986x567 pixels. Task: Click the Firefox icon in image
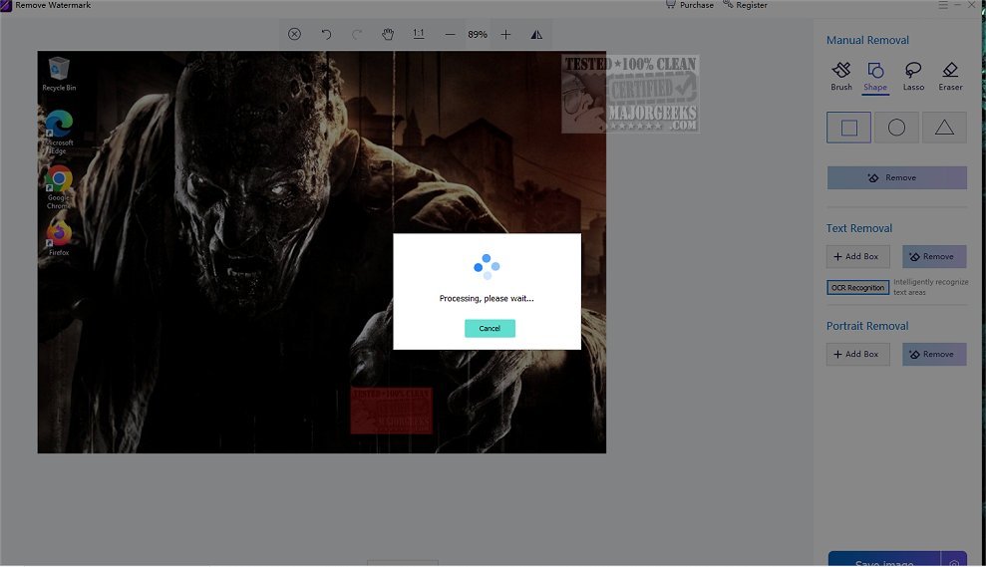click(59, 237)
